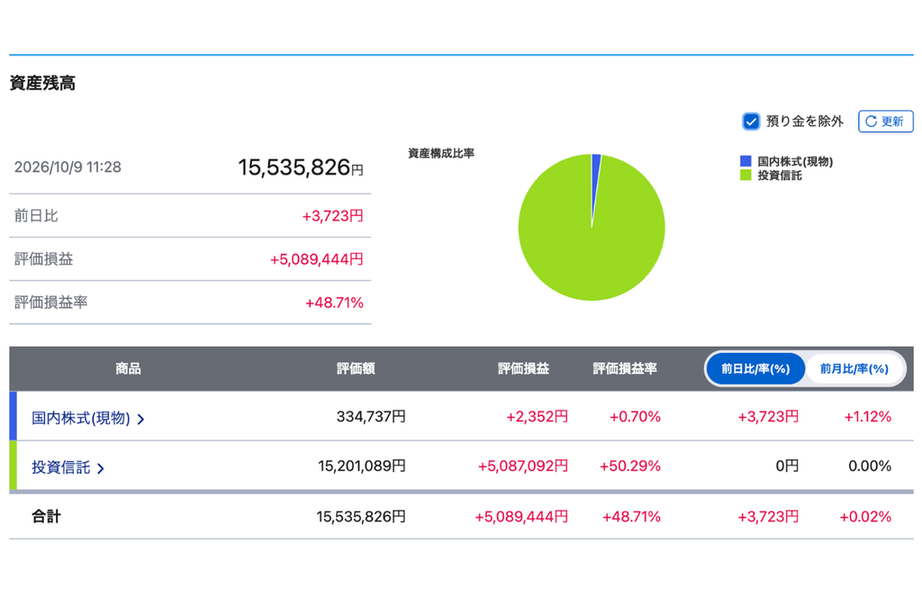Image resolution: width=922 pixels, height=615 pixels.
Task: Switch to the 前月比/率(%) toggle
Action: [x=854, y=368]
